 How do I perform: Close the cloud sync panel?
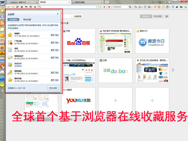(x=58, y=14)
